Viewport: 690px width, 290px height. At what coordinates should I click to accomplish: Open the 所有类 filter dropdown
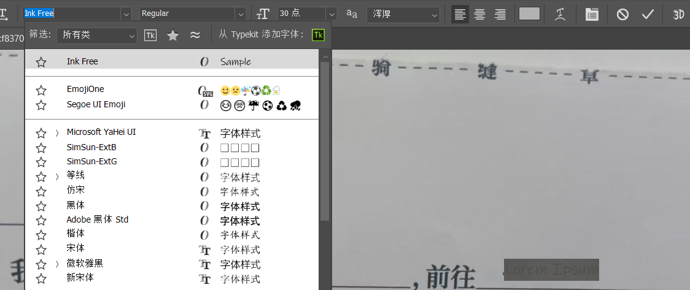coord(97,35)
